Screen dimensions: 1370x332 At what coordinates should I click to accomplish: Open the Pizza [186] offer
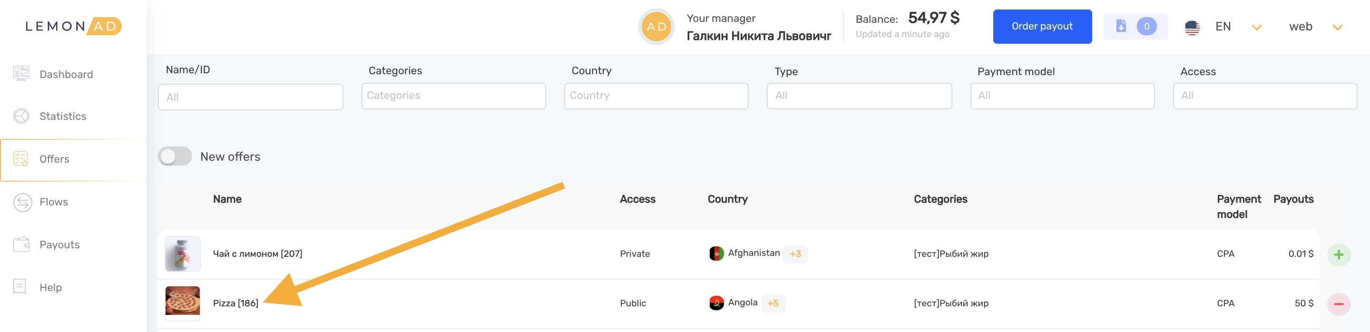tap(235, 303)
